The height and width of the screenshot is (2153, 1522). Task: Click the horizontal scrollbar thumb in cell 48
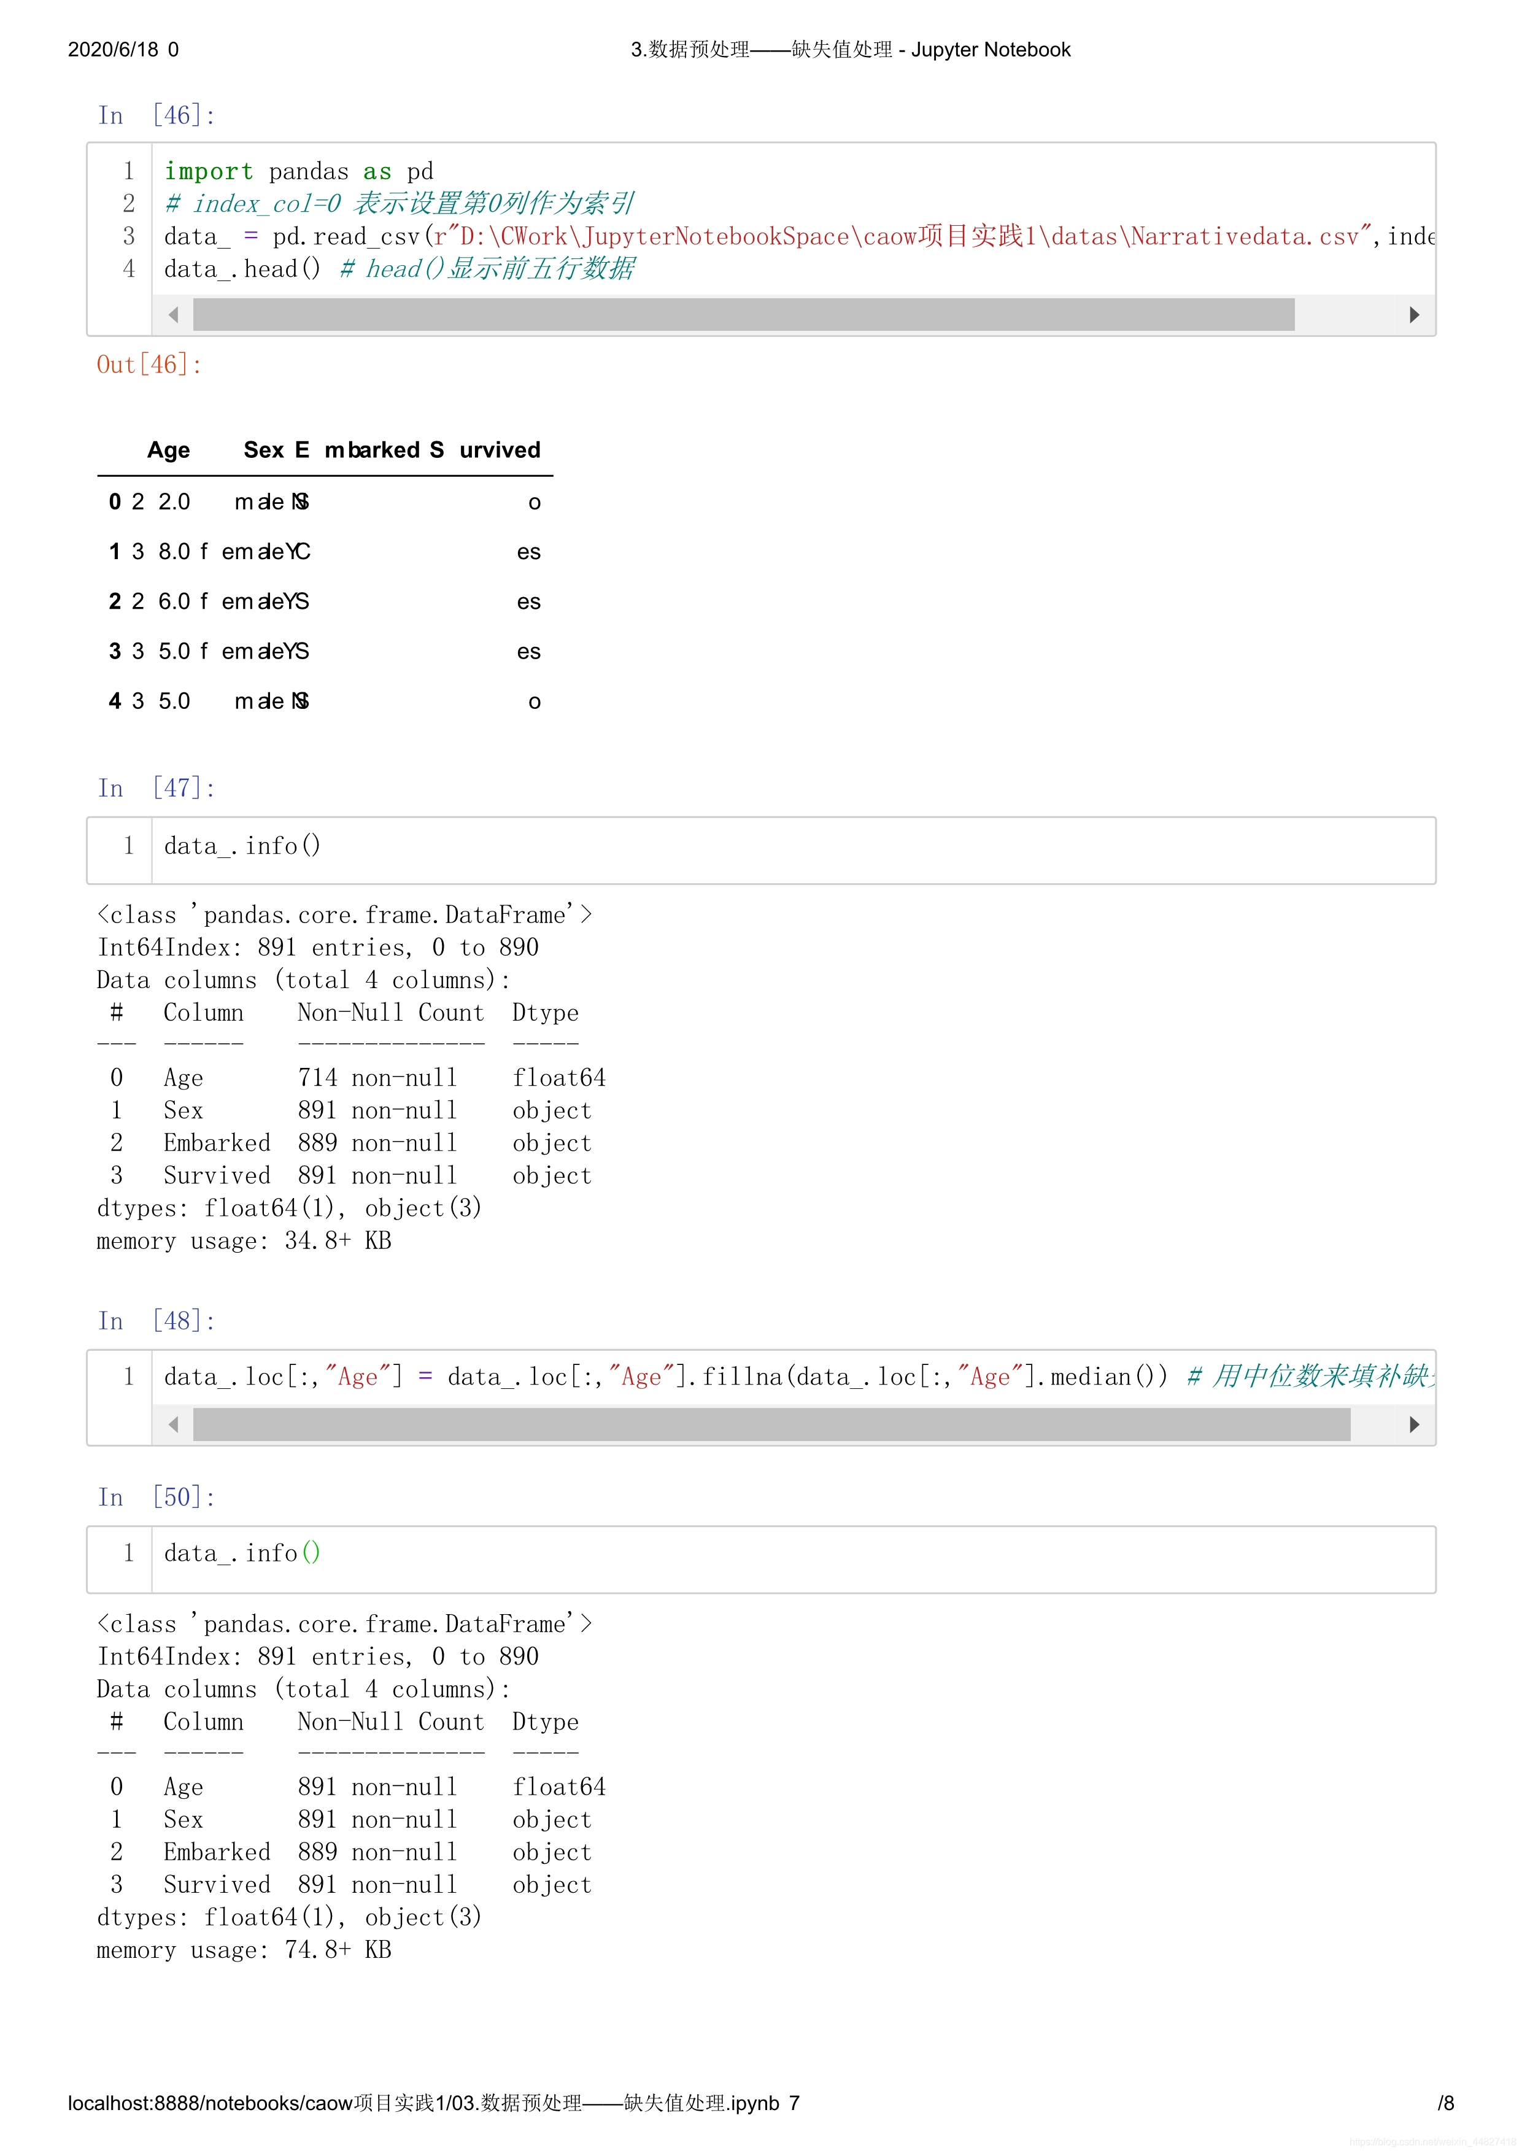coord(772,1424)
